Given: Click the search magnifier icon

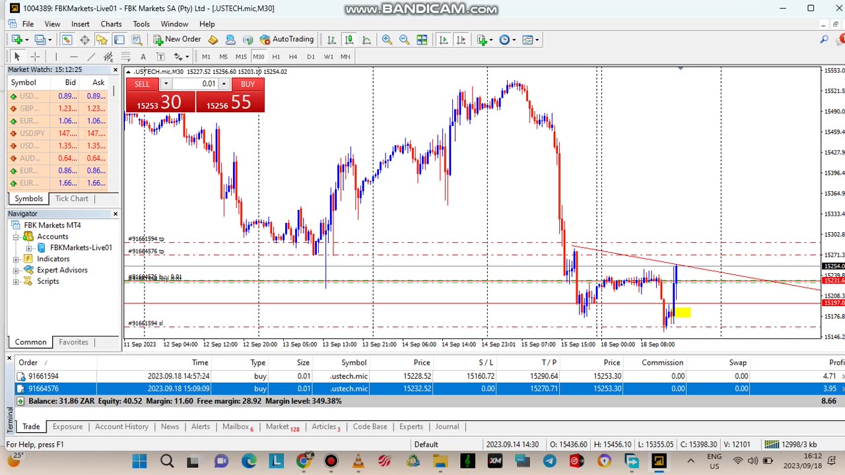Looking at the screenshot, I should (824, 40).
